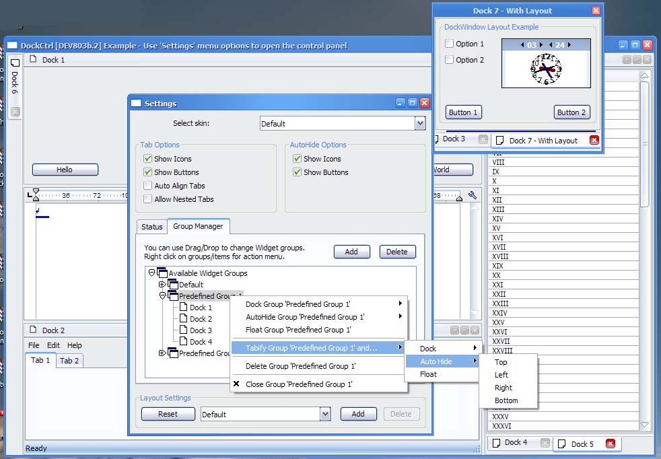
Task: Toggle Allow Nested Tabs option
Action: [147, 199]
